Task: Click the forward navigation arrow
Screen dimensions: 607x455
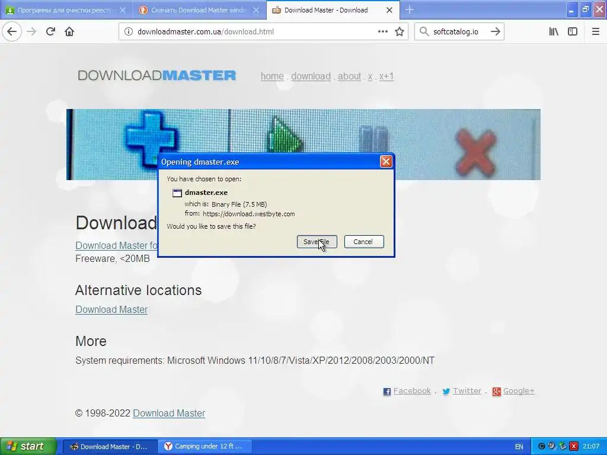Action: pyautogui.click(x=31, y=32)
